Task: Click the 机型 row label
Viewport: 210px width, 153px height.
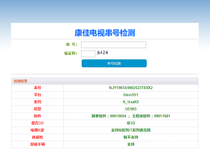Action: pyautogui.click(x=38, y=109)
